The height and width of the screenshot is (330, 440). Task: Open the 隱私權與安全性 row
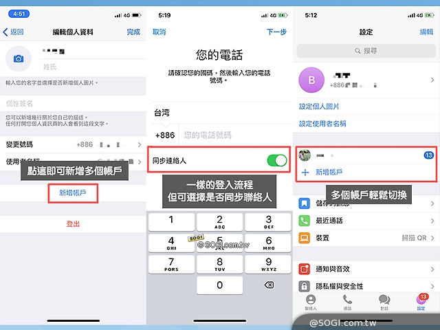pos(366,286)
